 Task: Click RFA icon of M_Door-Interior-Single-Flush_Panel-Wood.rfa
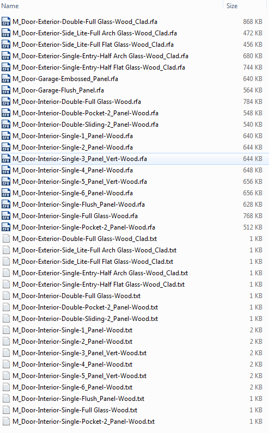[6, 205]
